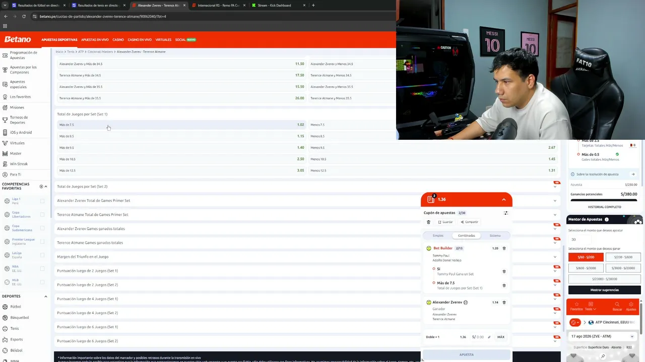
Task: Click APUESTA button to place bet
Action: (x=467, y=354)
